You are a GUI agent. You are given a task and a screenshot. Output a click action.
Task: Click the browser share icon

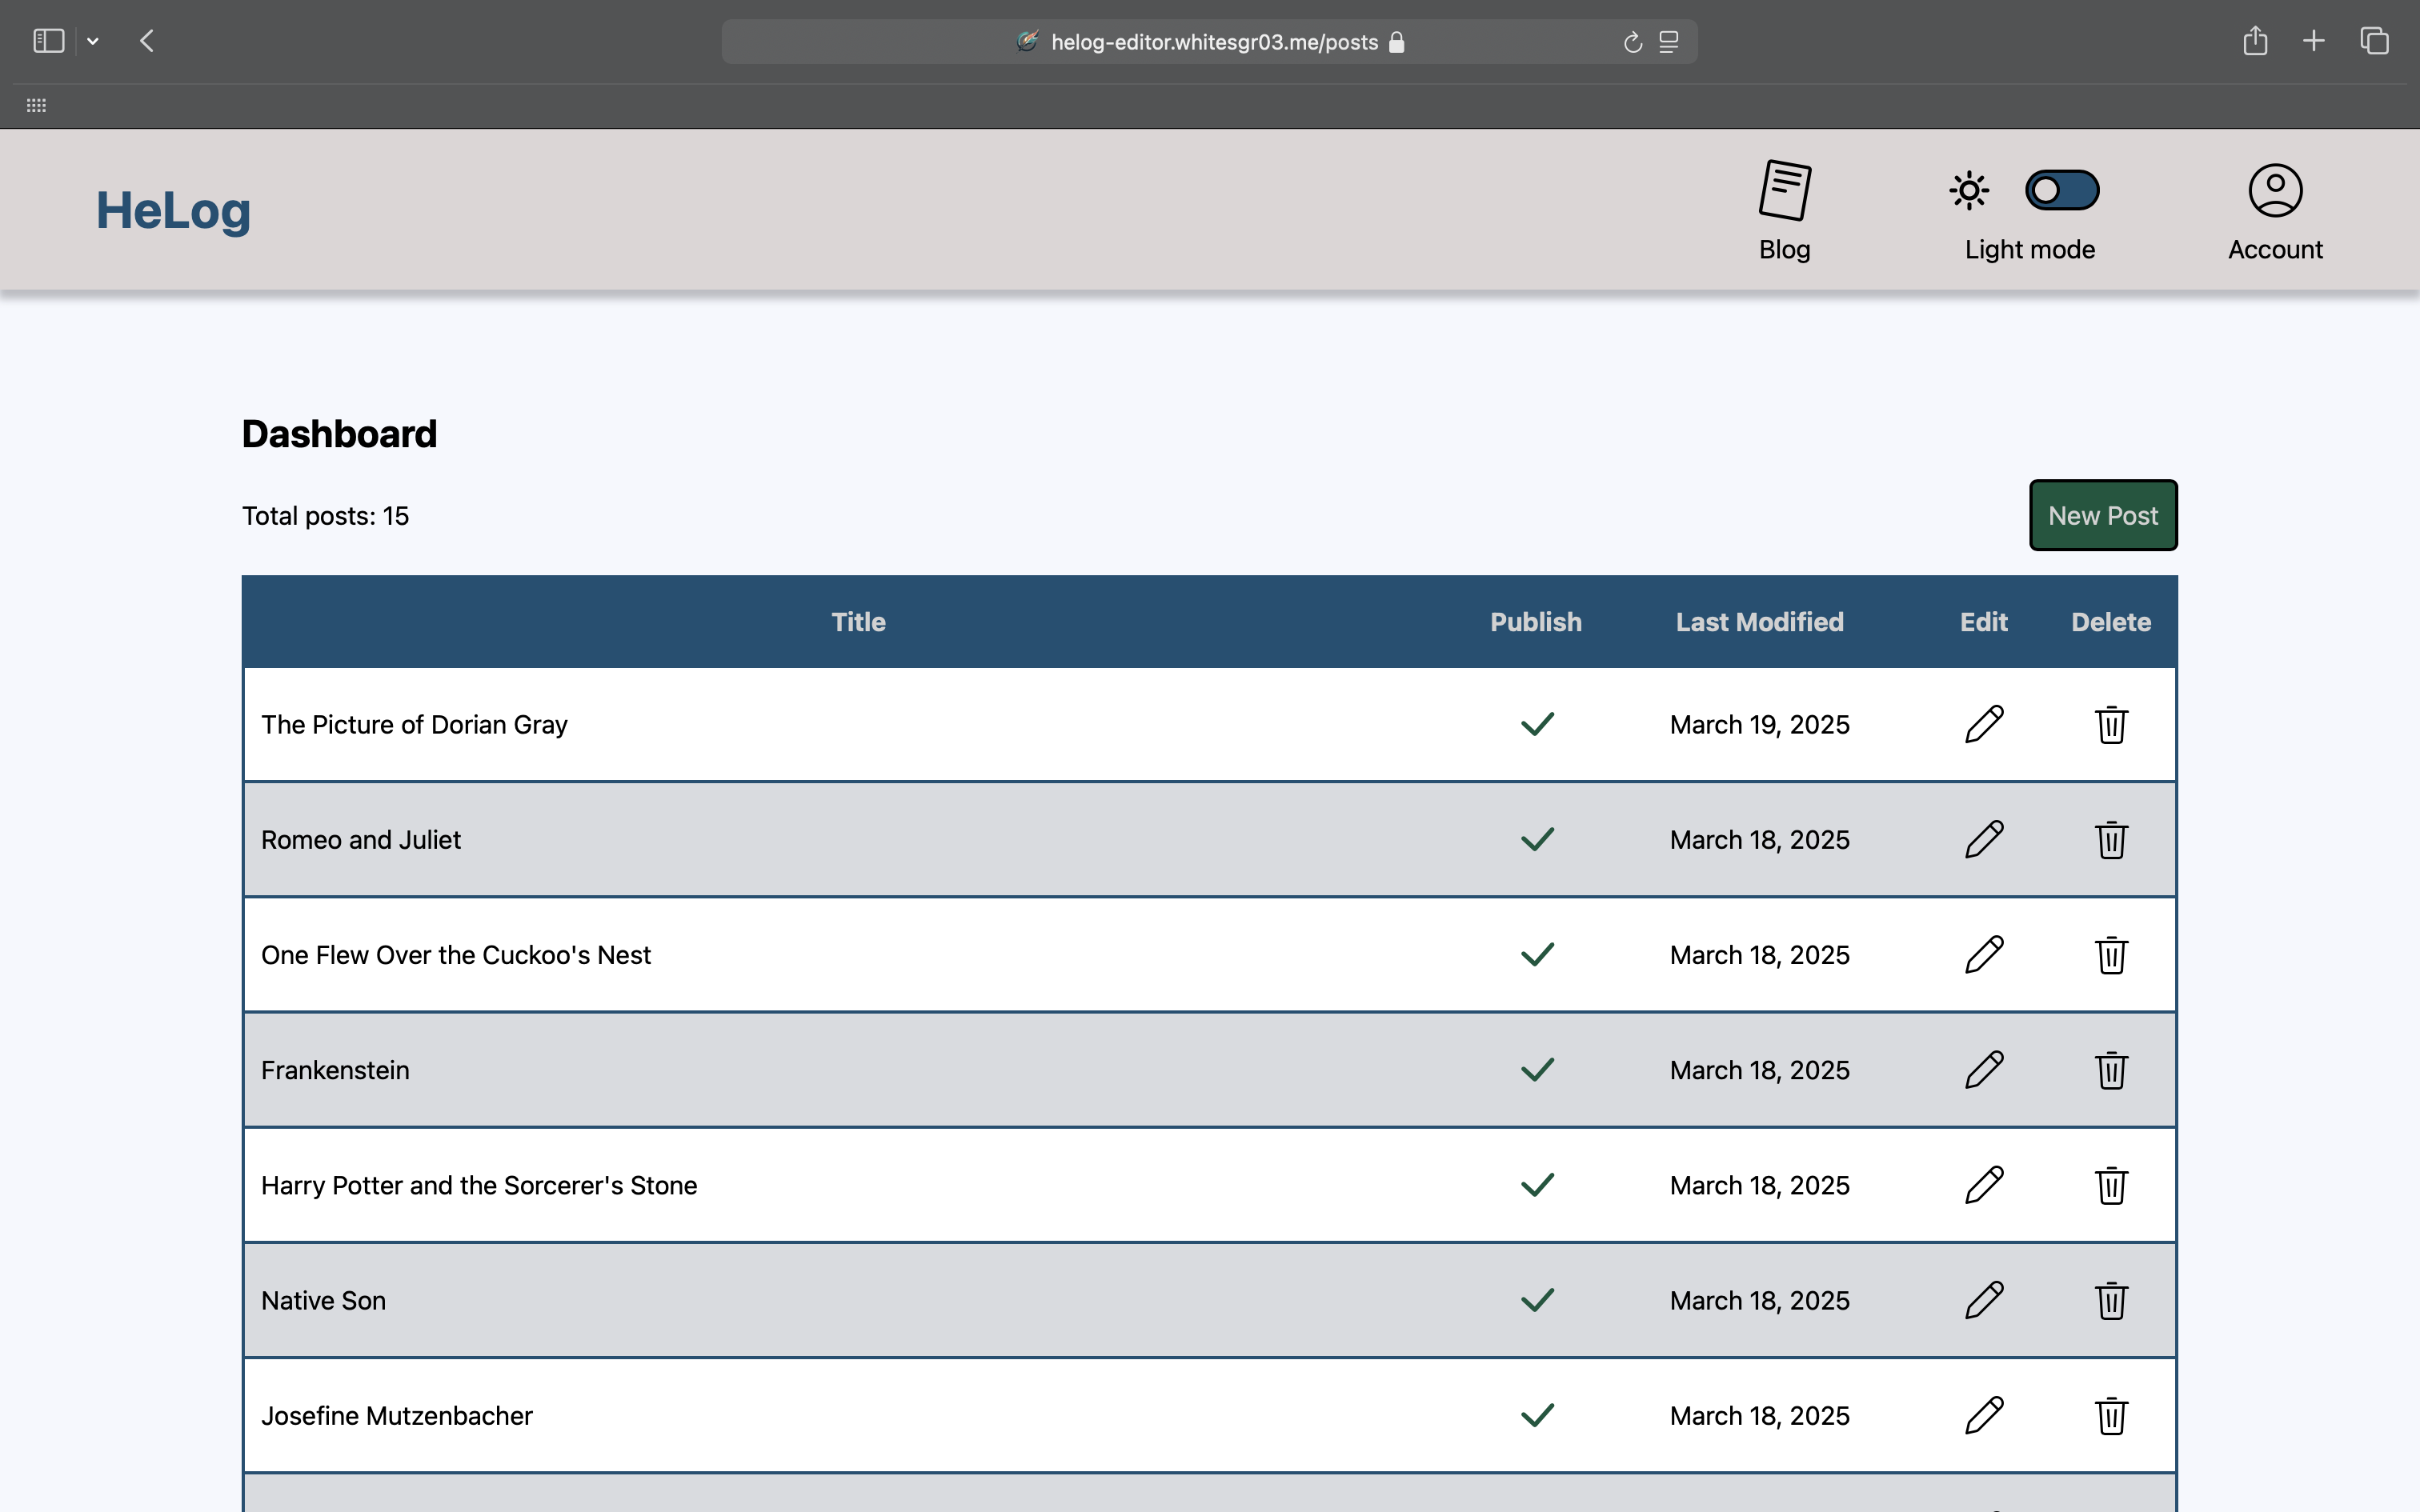pos(2255,41)
